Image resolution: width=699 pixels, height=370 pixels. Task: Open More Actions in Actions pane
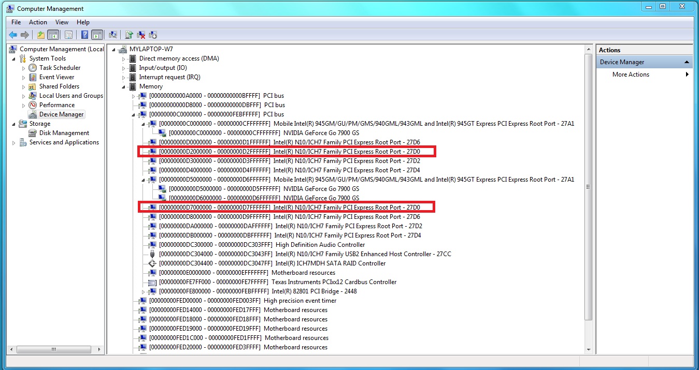point(631,75)
